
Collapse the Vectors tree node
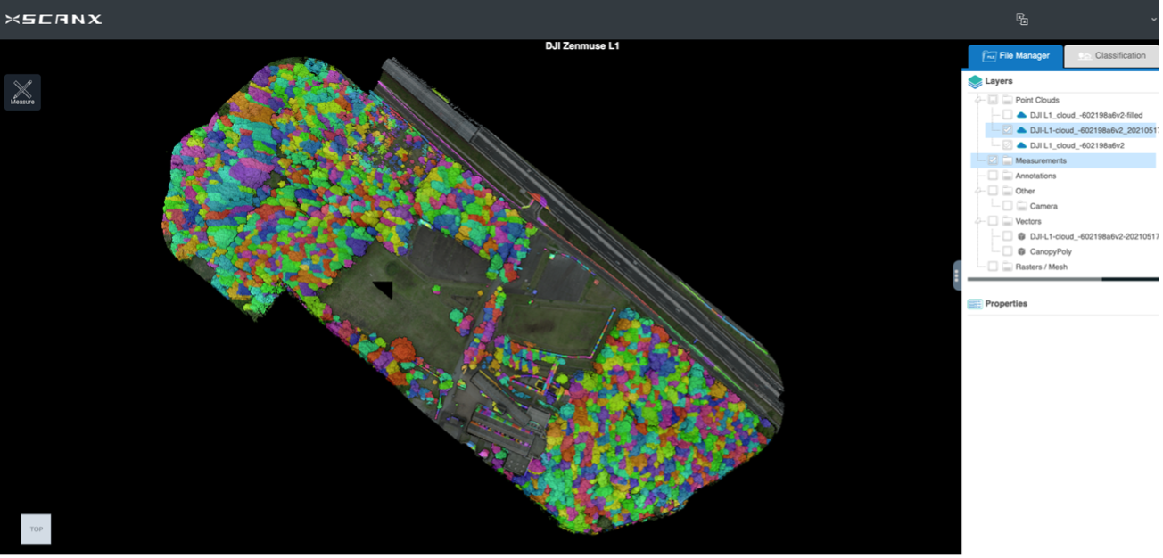(978, 221)
